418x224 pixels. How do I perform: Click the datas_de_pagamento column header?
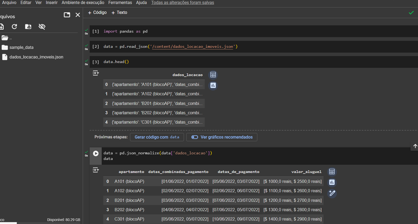238,172
